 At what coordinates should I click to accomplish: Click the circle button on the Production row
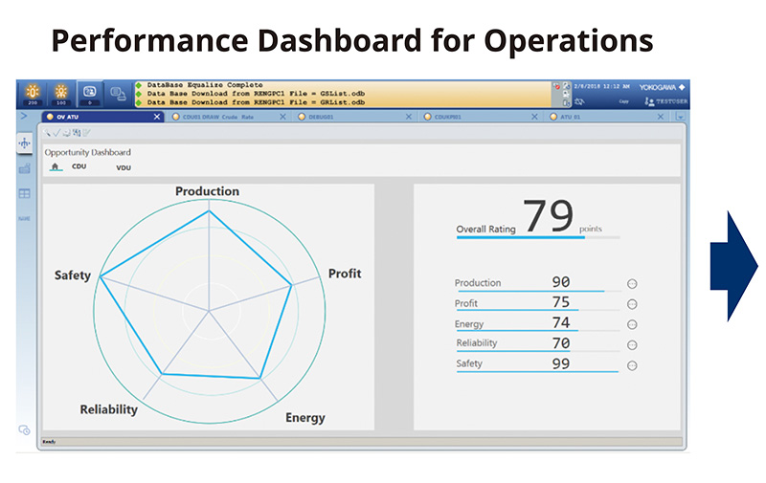point(632,283)
